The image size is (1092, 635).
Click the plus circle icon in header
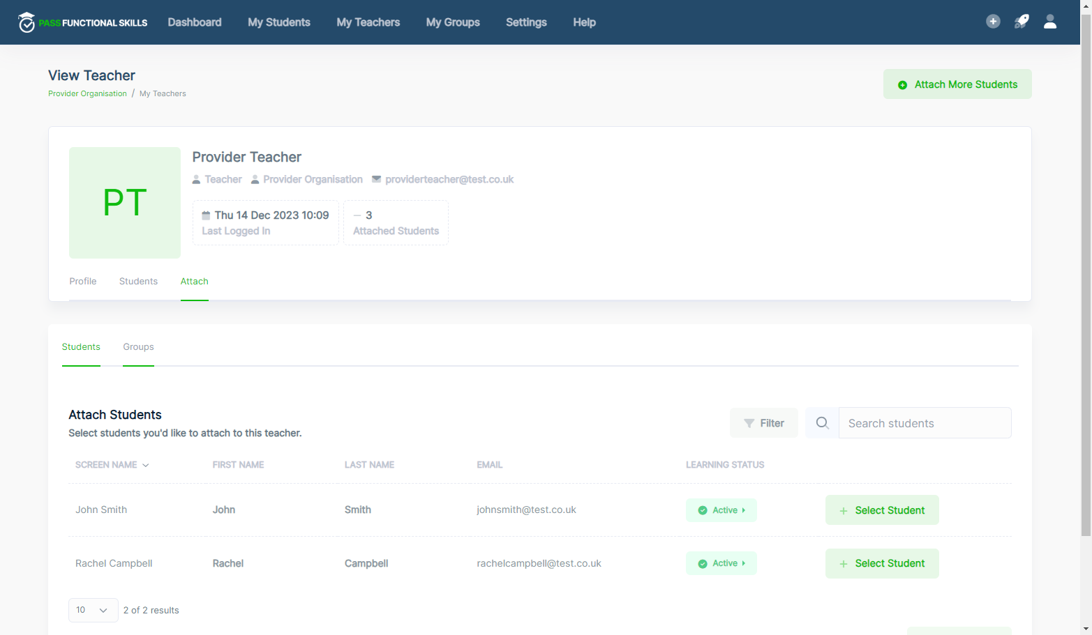[x=993, y=22]
